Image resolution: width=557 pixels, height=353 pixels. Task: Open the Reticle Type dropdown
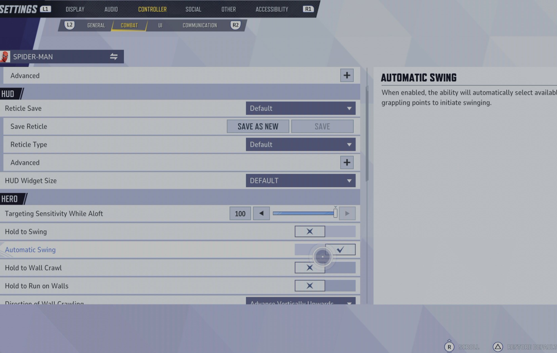click(301, 145)
